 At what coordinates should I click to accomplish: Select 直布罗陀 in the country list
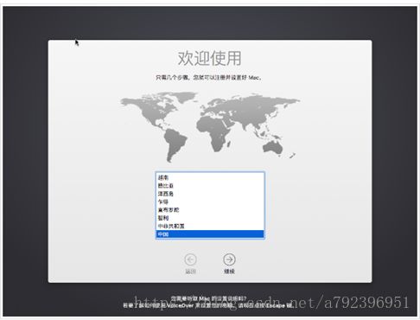[x=210, y=210]
